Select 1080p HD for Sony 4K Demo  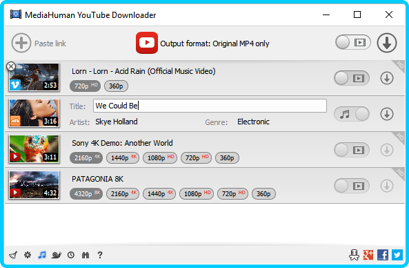tap(160, 157)
